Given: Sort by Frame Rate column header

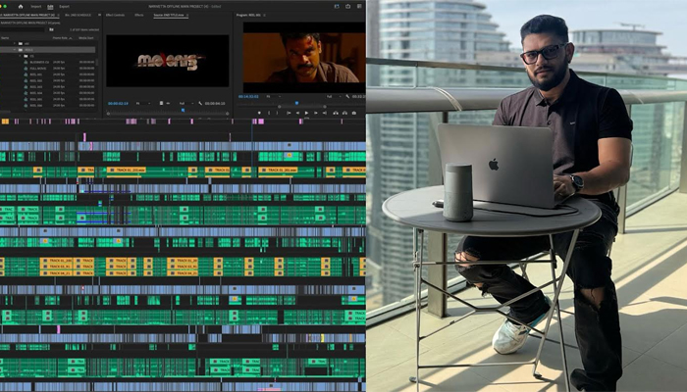Looking at the screenshot, I should [60, 38].
